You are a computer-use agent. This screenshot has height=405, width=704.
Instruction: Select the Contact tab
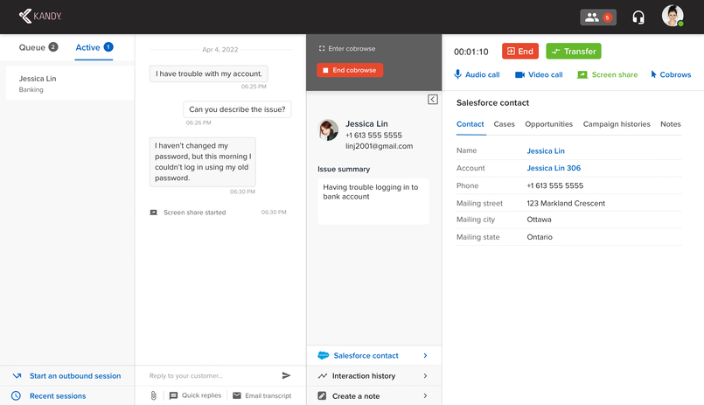(470, 124)
